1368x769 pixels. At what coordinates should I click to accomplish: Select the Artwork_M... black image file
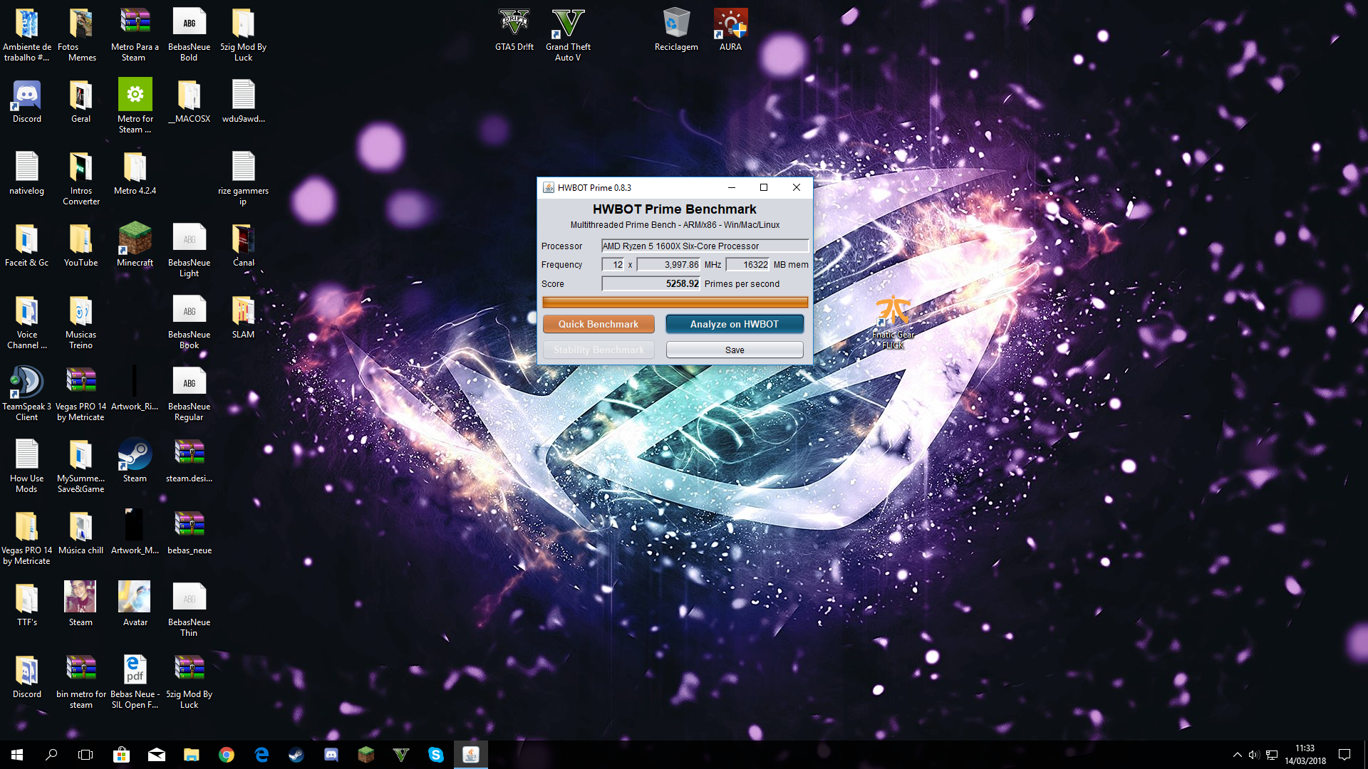(135, 530)
